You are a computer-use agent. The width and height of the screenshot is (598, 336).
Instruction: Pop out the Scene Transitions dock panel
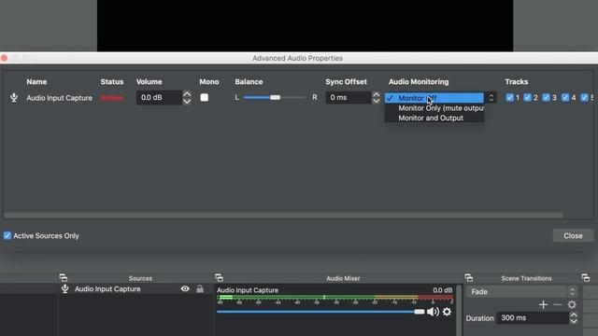point(469,278)
